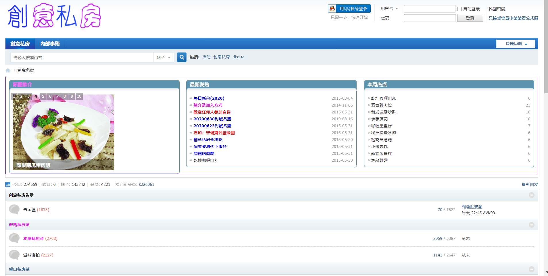
Task: Collapse the 創意私房告示 section
Action: point(532,195)
